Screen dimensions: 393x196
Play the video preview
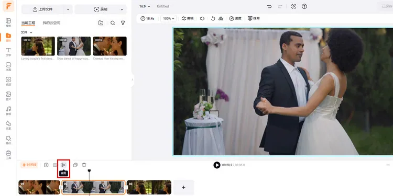click(x=217, y=165)
